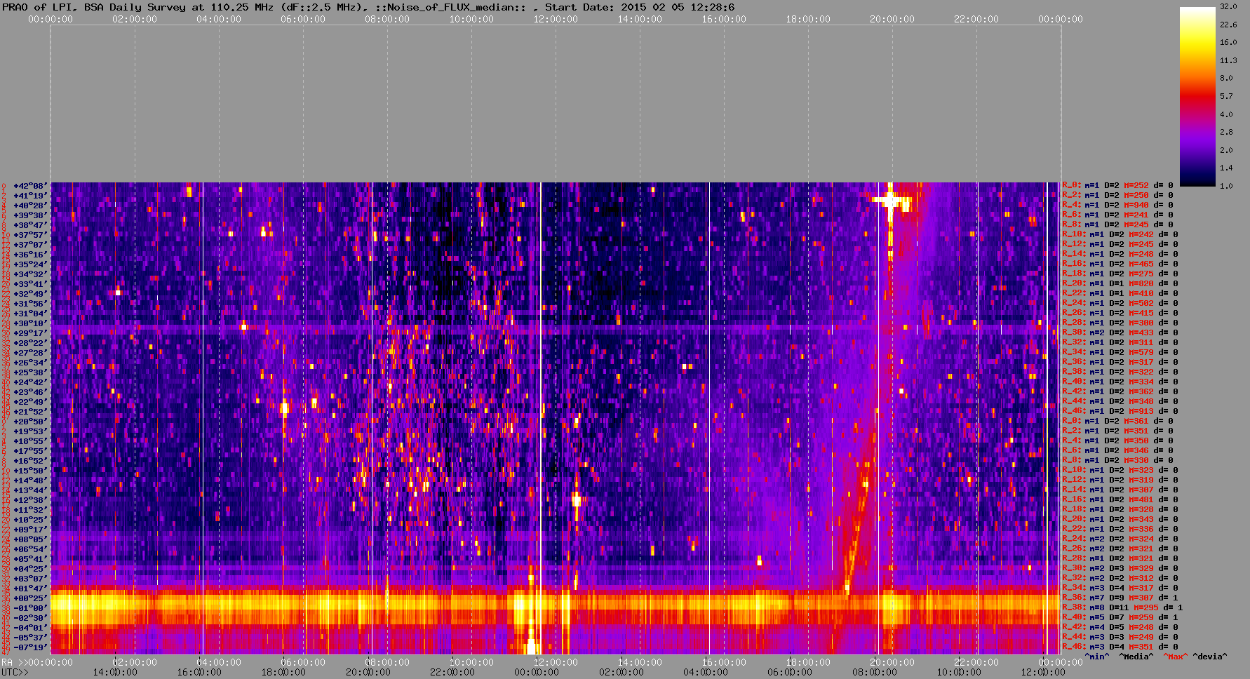
Task: Click the R_46 row with M=351
Action: [1120, 647]
